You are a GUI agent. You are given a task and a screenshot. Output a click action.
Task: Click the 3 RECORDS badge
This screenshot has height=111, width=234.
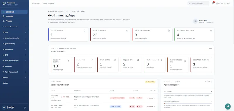(x=150, y=82)
